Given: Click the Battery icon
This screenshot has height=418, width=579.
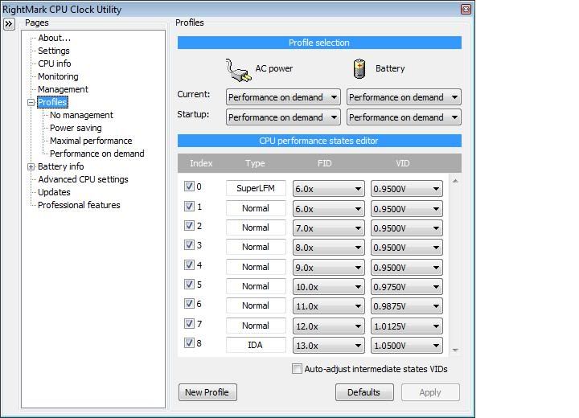Looking at the screenshot, I should [359, 68].
